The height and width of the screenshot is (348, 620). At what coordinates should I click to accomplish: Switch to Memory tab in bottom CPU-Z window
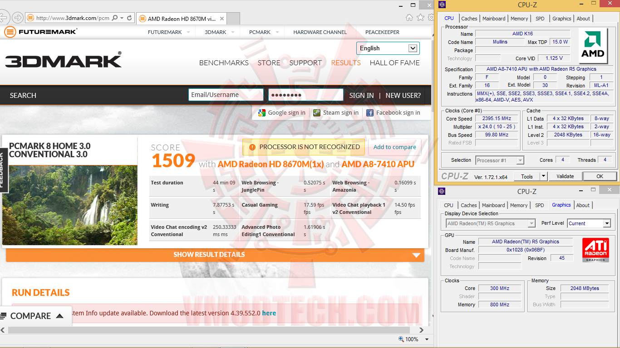[519, 205]
